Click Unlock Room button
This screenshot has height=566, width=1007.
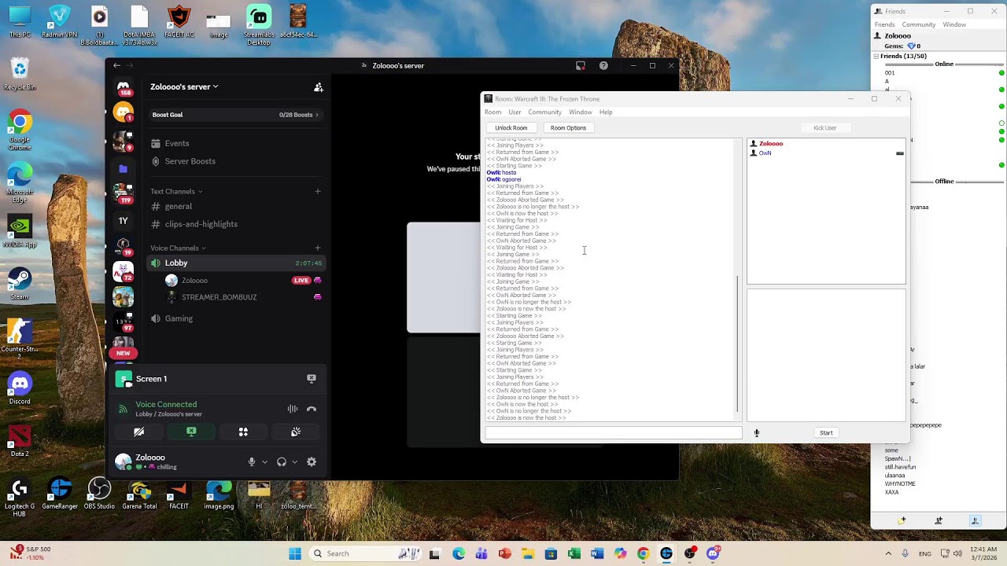pos(511,128)
